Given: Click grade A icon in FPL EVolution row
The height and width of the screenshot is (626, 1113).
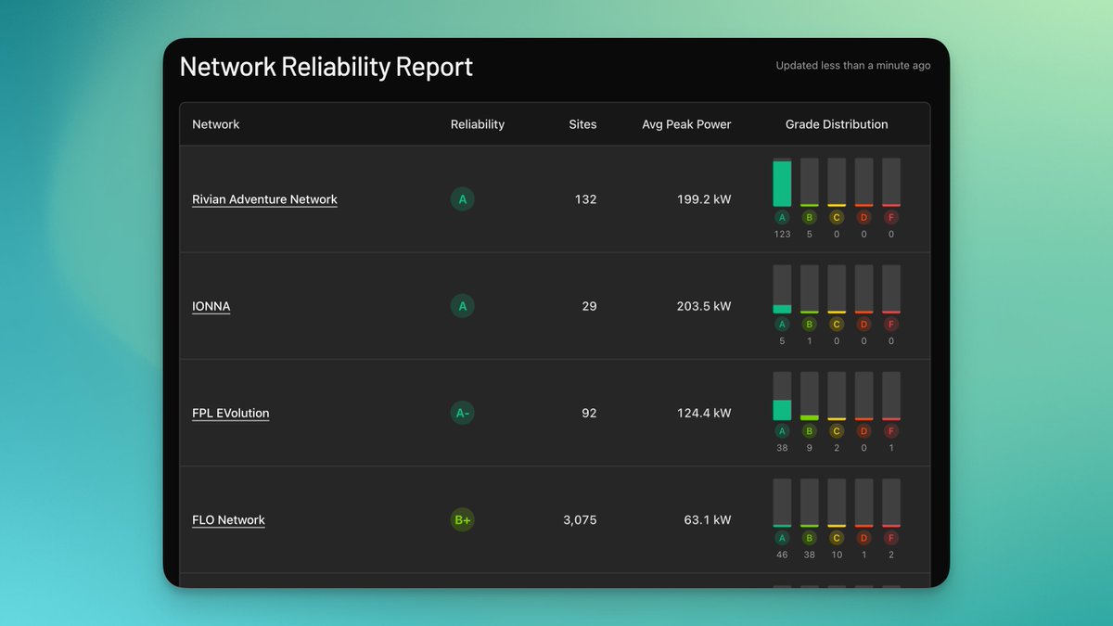Looking at the screenshot, I should (x=782, y=431).
